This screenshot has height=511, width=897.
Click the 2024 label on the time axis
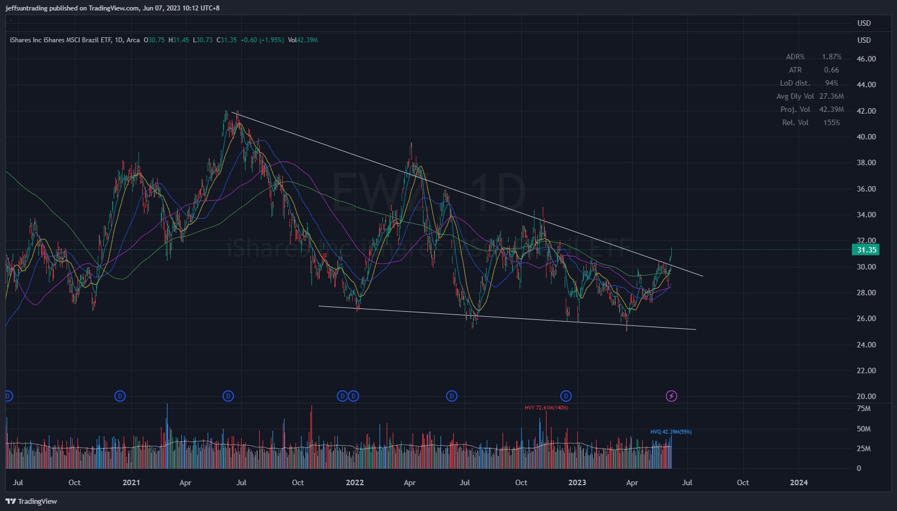pyautogui.click(x=798, y=482)
